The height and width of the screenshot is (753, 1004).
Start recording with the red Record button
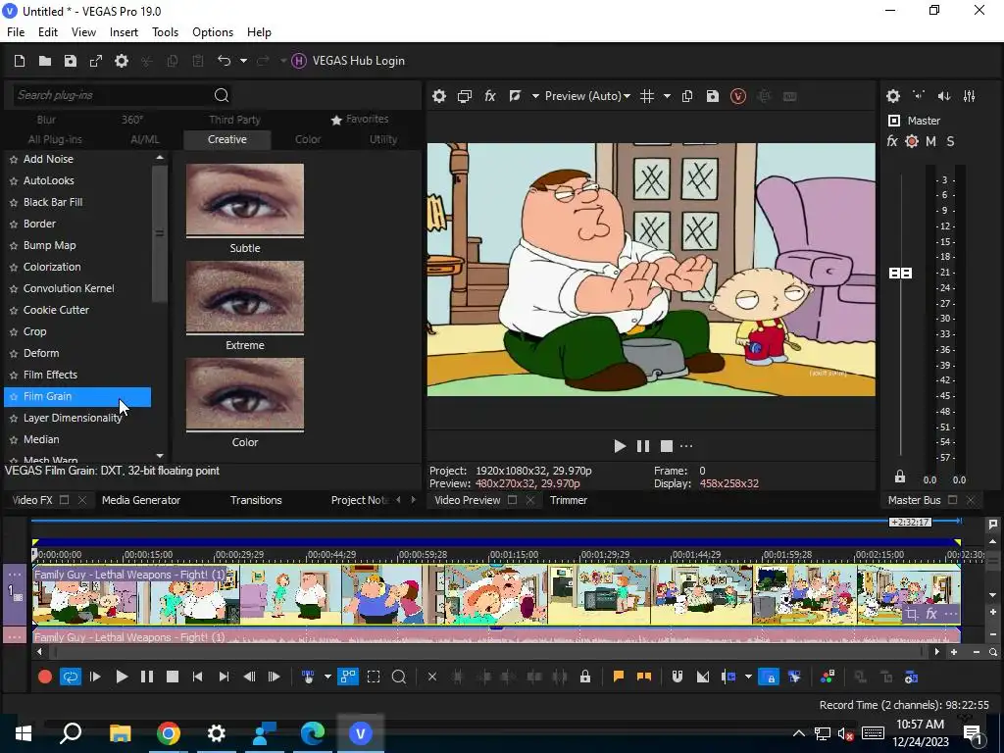45,677
